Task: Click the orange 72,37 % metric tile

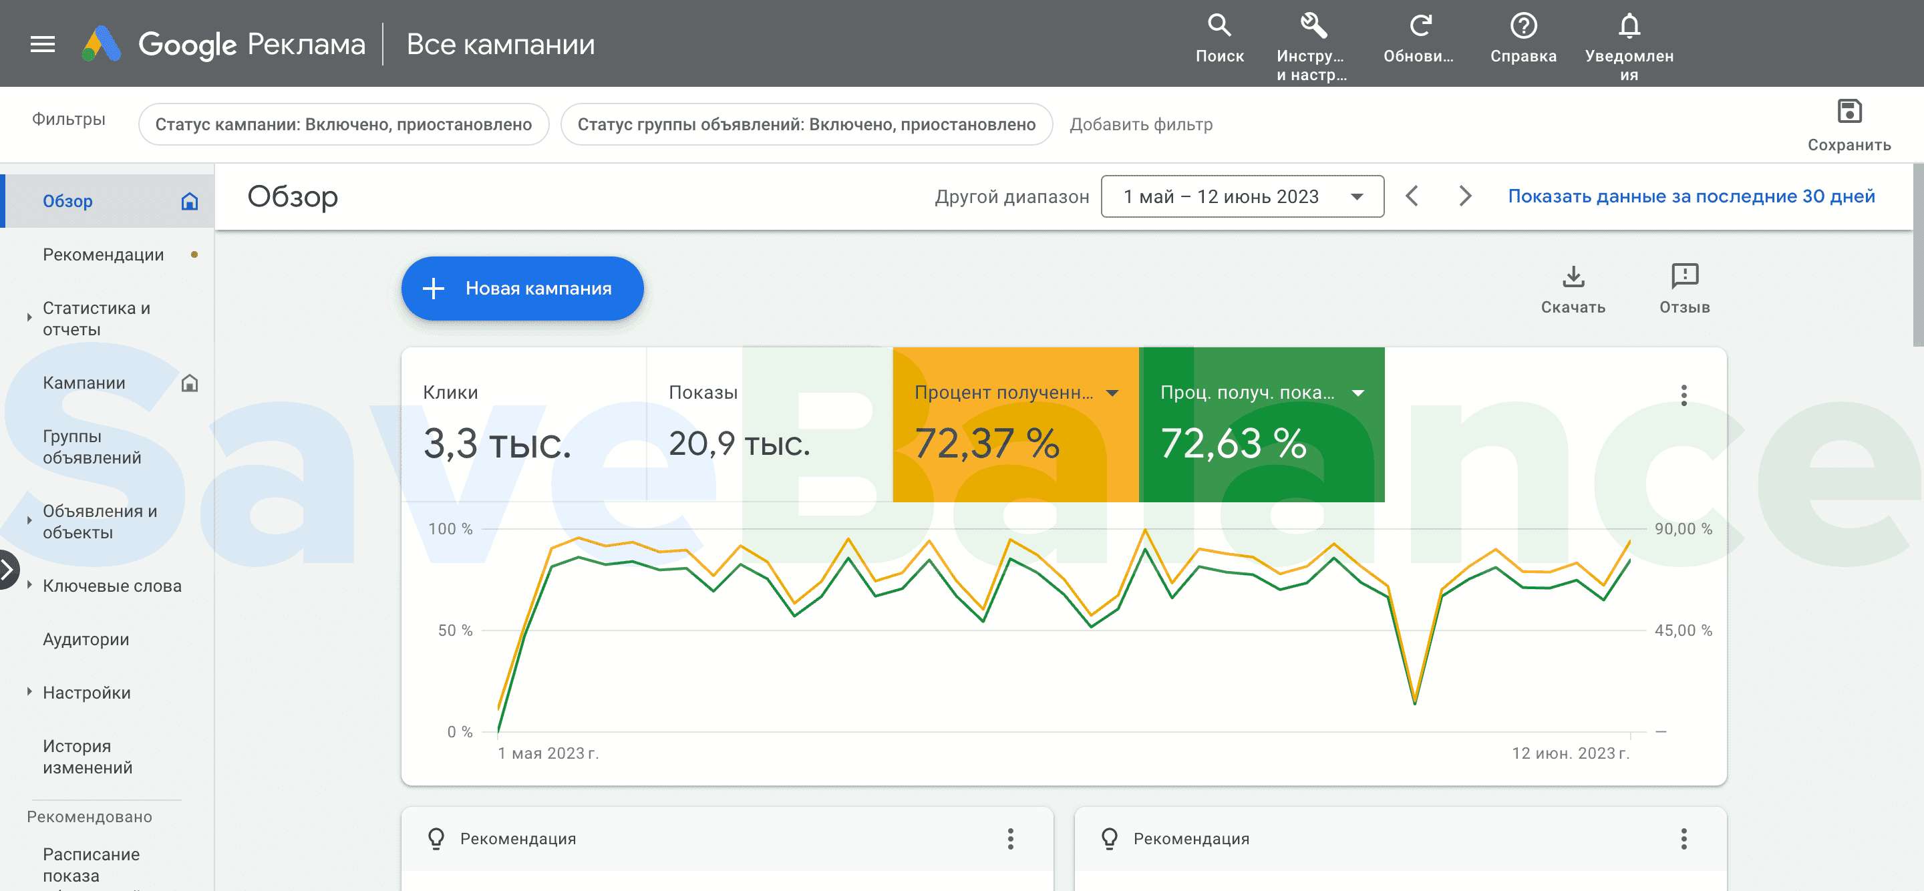Action: [1015, 424]
